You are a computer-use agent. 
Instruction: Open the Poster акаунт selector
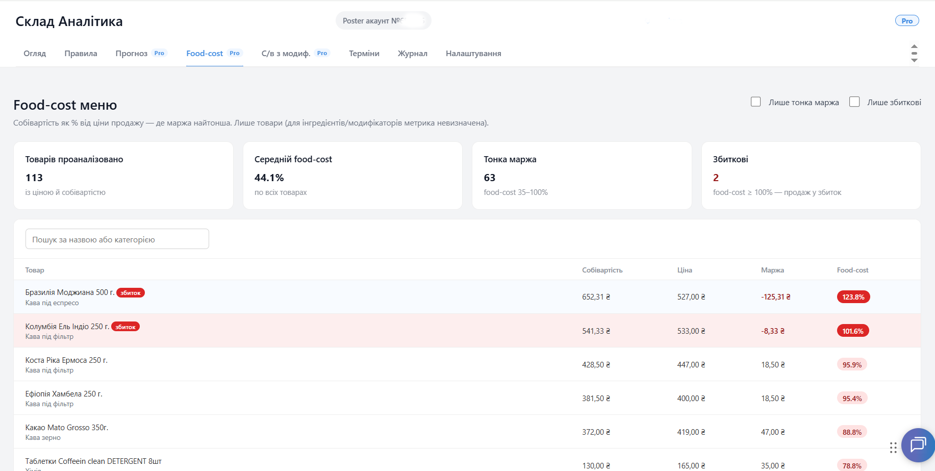coord(383,20)
